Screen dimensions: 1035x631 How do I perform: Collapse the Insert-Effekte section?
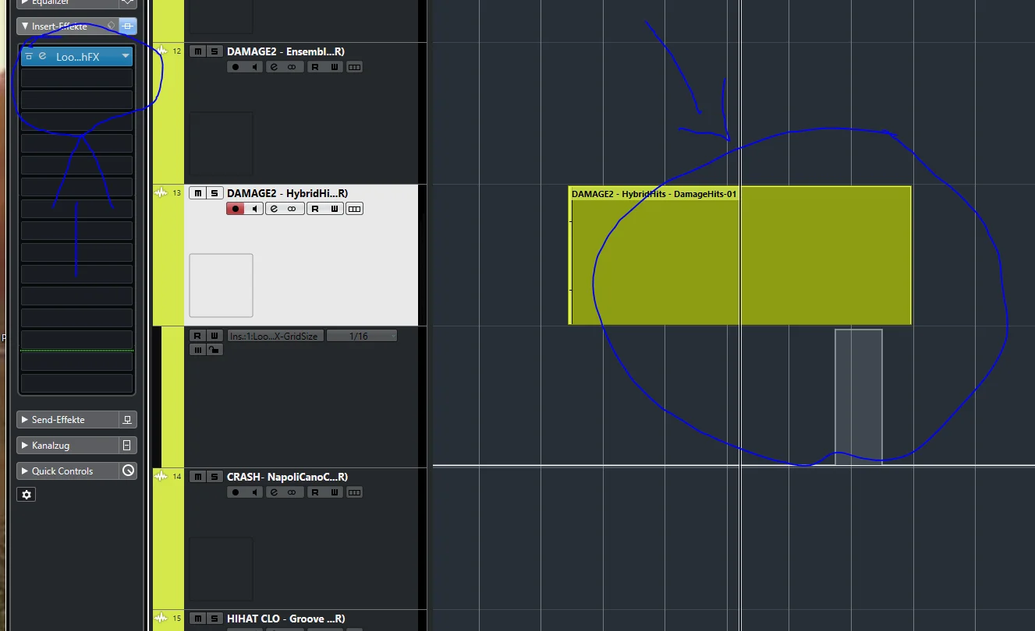(25, 26)
